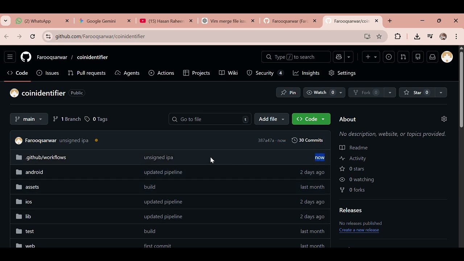Open the Activity link in About
This screenshot has width=464, height=261.
[x=353, y=158]
